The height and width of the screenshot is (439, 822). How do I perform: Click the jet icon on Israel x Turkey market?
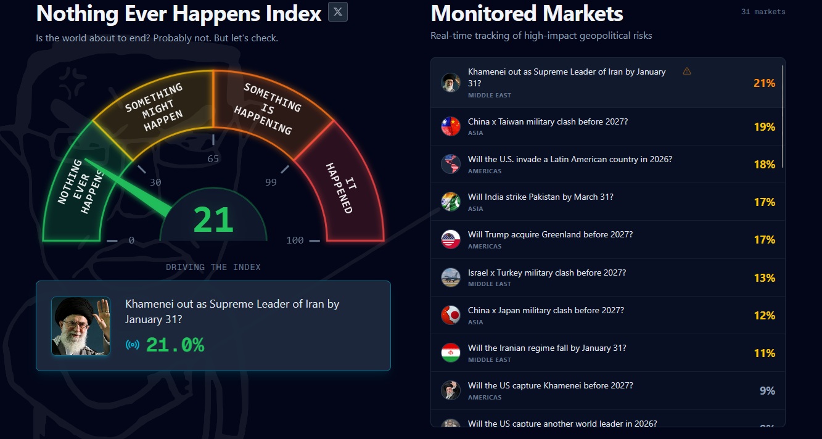click(x=451, y=277)
